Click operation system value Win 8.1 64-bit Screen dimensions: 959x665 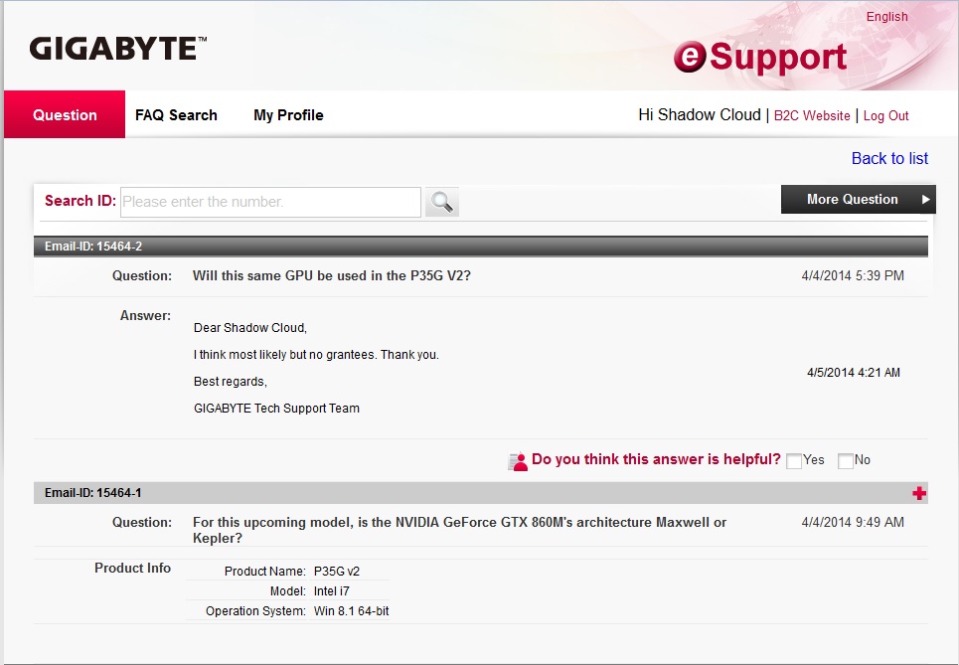point(351,611)
